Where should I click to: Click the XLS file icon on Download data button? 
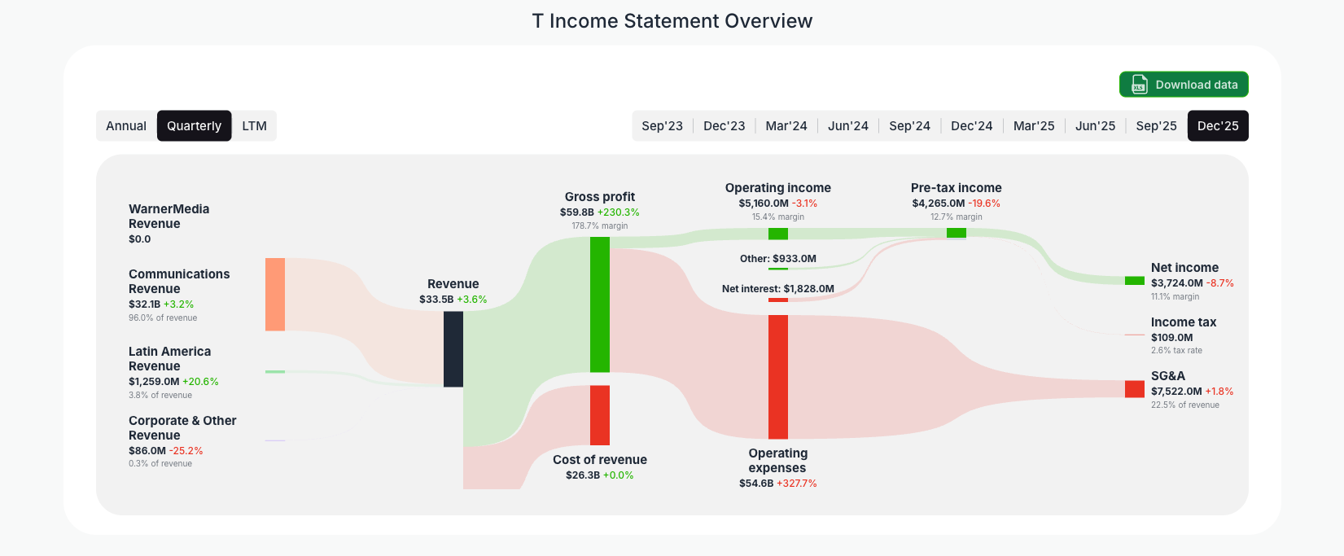[1138, 84]
